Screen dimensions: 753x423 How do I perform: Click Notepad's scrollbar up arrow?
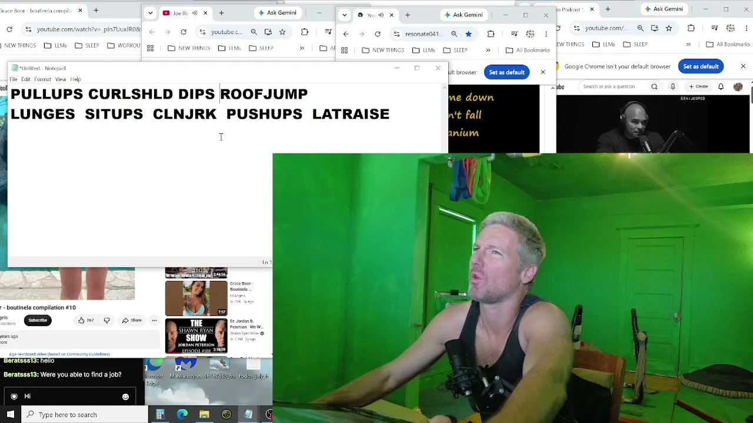pyautogui.click(x=444, y=88)
